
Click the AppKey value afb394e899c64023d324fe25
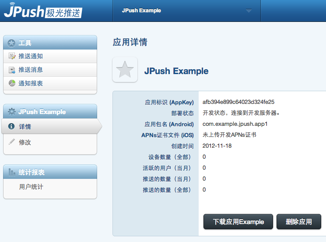(x=238, y=102)
